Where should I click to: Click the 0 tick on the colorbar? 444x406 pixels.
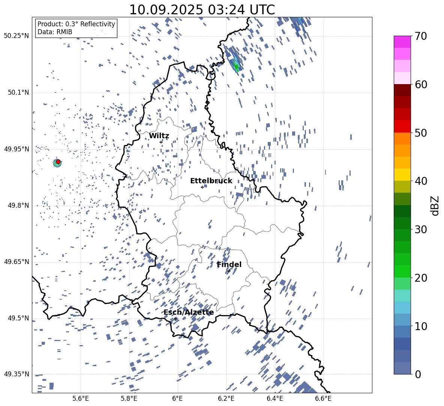(418, 374)
